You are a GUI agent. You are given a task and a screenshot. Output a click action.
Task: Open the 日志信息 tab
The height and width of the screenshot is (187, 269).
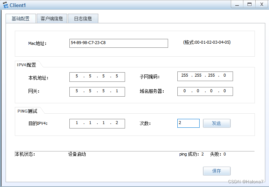pos(83,18)
